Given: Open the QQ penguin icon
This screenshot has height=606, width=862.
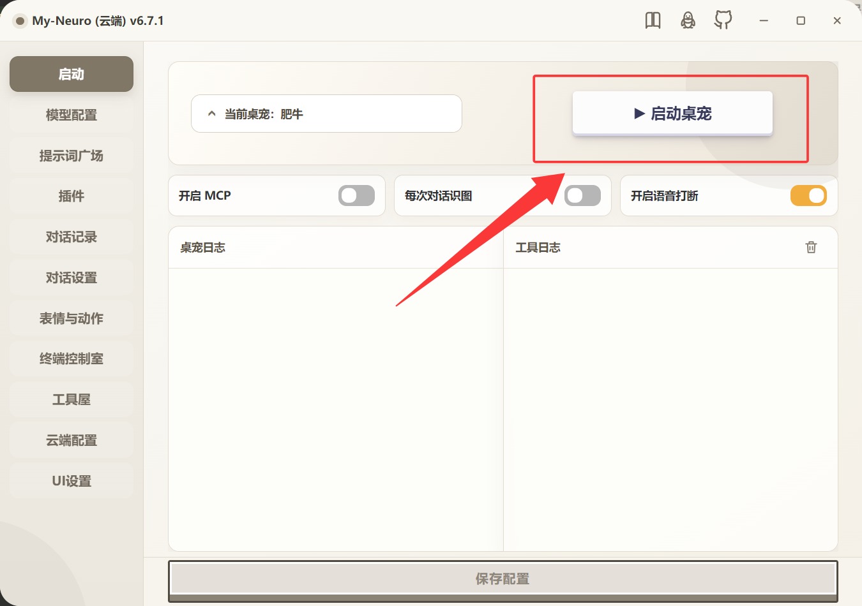Looking at the screenshot, I should (688, 20).
